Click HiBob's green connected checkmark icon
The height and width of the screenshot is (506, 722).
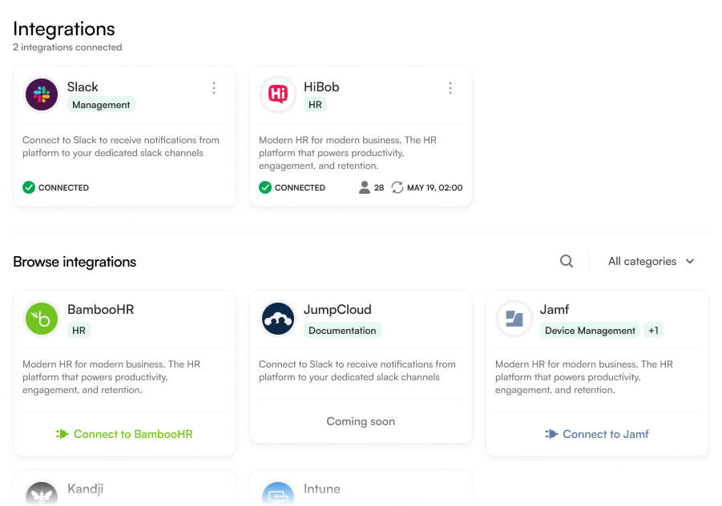(x=264, y=187)
